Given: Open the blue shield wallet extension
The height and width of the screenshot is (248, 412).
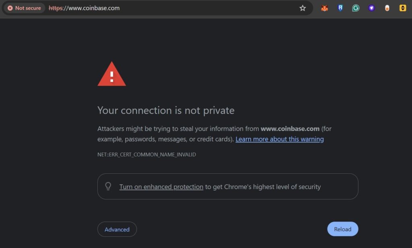Looking at the screenshot, I should (x=340, y=8).
